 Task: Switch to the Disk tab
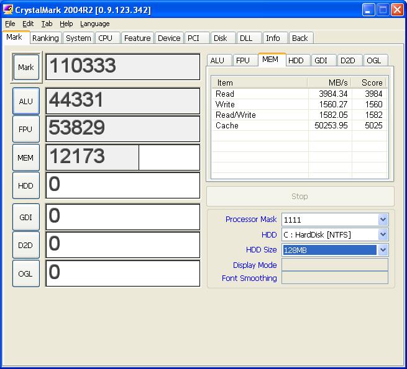tap(223, 38)
